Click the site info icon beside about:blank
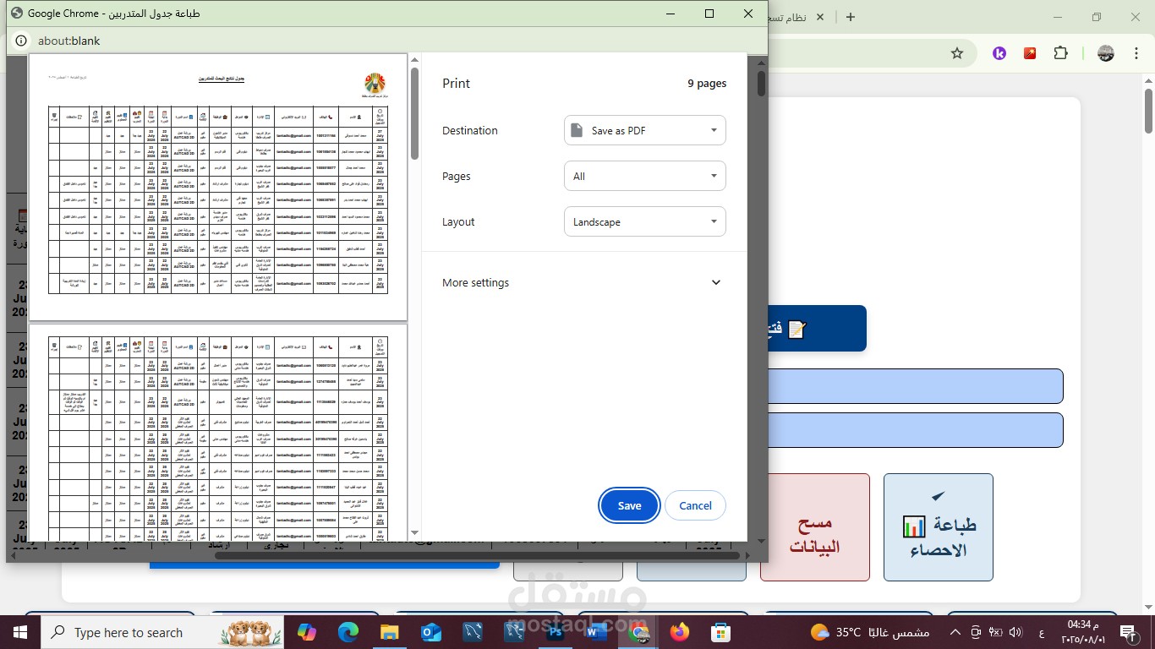The width and height of the screenshot is (1155, 649). (x=20, y=41)
